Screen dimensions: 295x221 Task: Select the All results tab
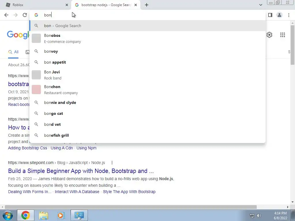coord(13,52)
